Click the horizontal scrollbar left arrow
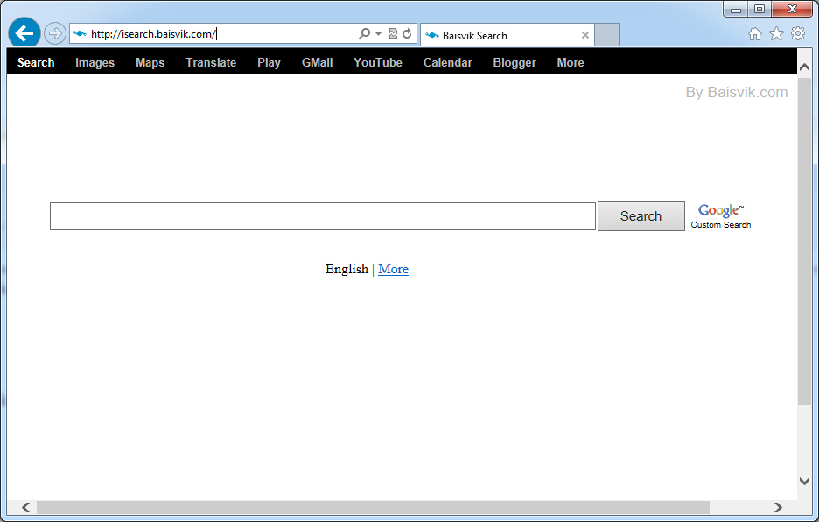This screenshot has width=819, height=522. click(25, 507)
